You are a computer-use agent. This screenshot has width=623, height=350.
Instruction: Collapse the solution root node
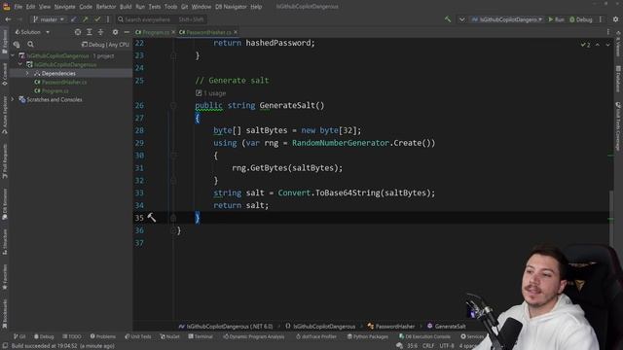pos(13,55)
